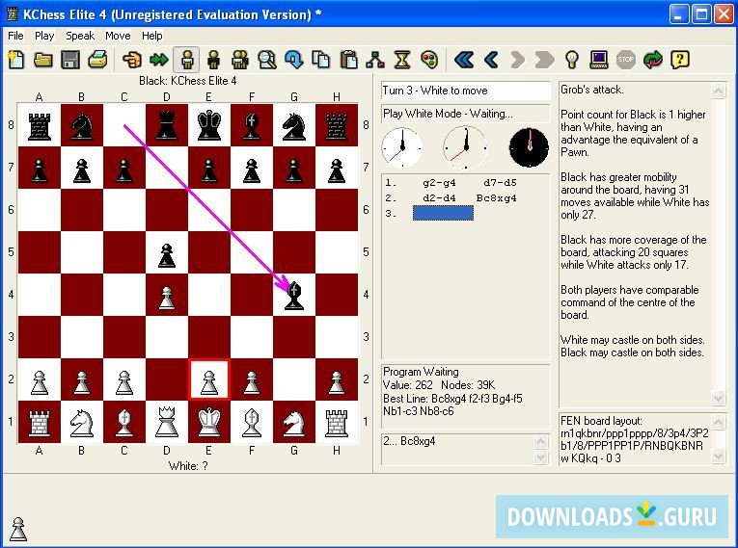Open color options via palette icon

tap(429, 60)
